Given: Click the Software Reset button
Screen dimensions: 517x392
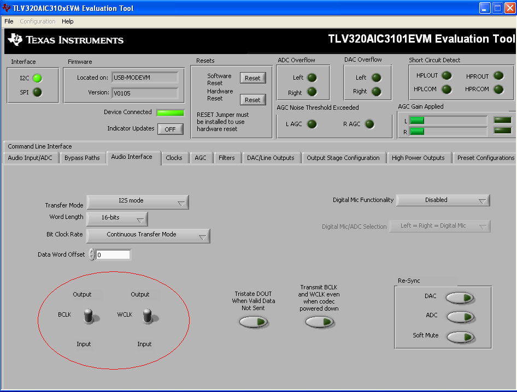Looking at the screenshot, I should [x=252, y=78].
